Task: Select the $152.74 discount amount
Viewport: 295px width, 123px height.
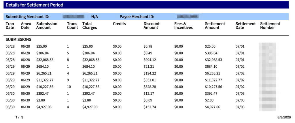Action: click(150, 107)
